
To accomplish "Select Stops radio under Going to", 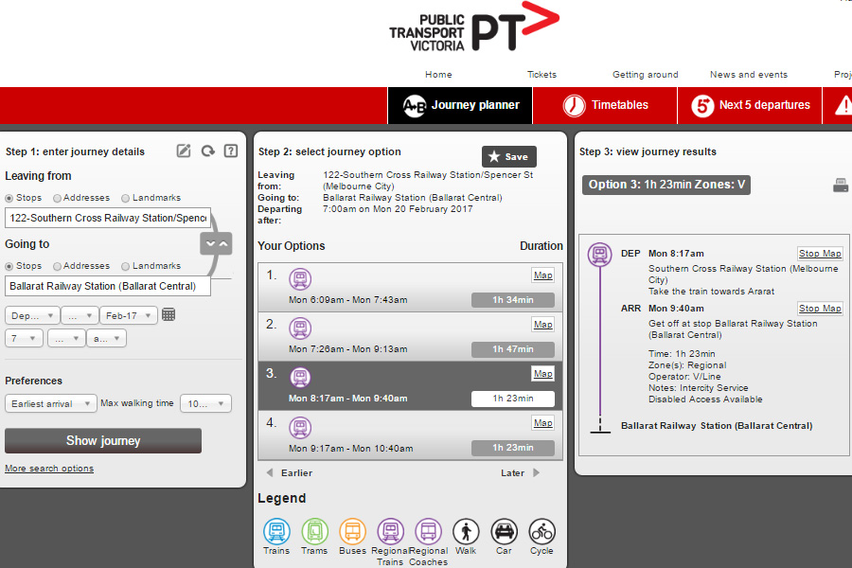I will (x=9, y=266).
